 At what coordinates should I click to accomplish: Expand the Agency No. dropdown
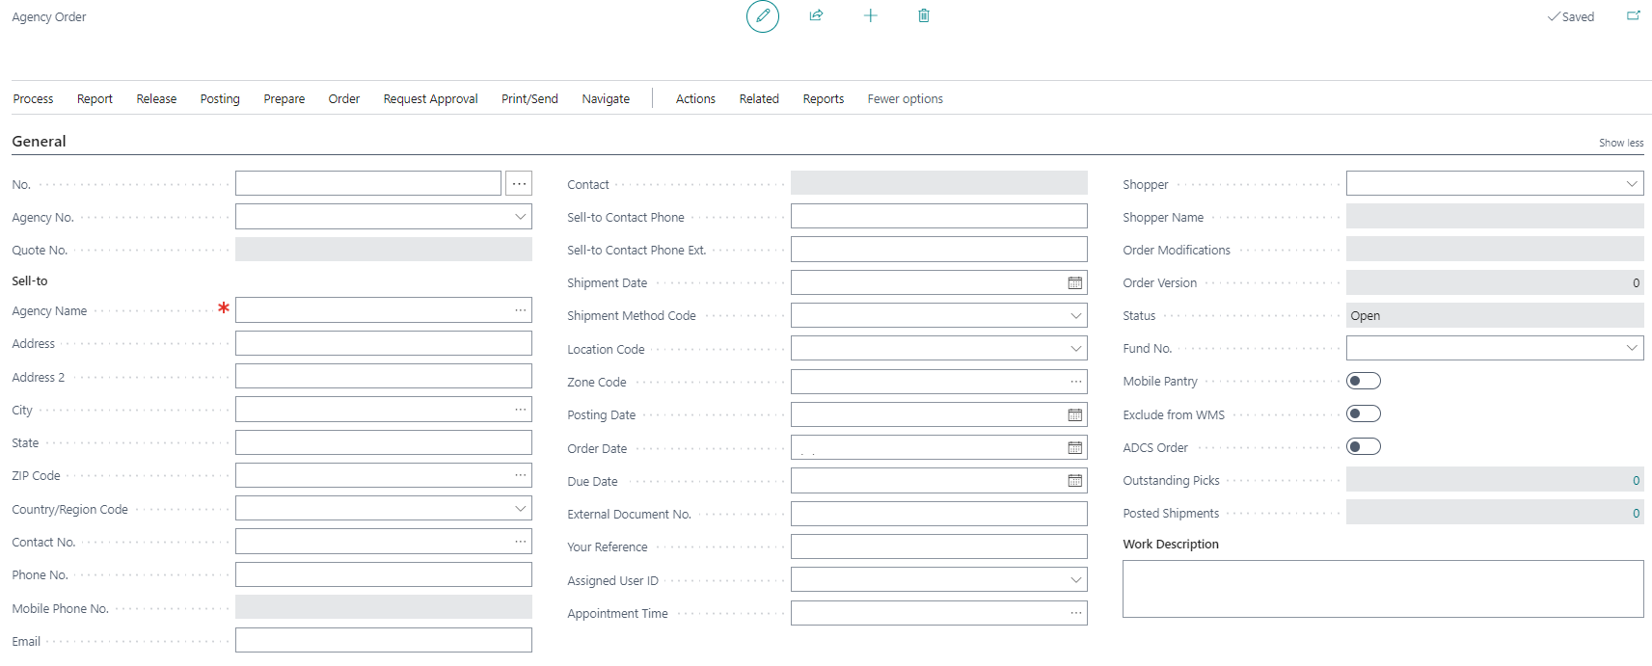click(x=521, y=217)
